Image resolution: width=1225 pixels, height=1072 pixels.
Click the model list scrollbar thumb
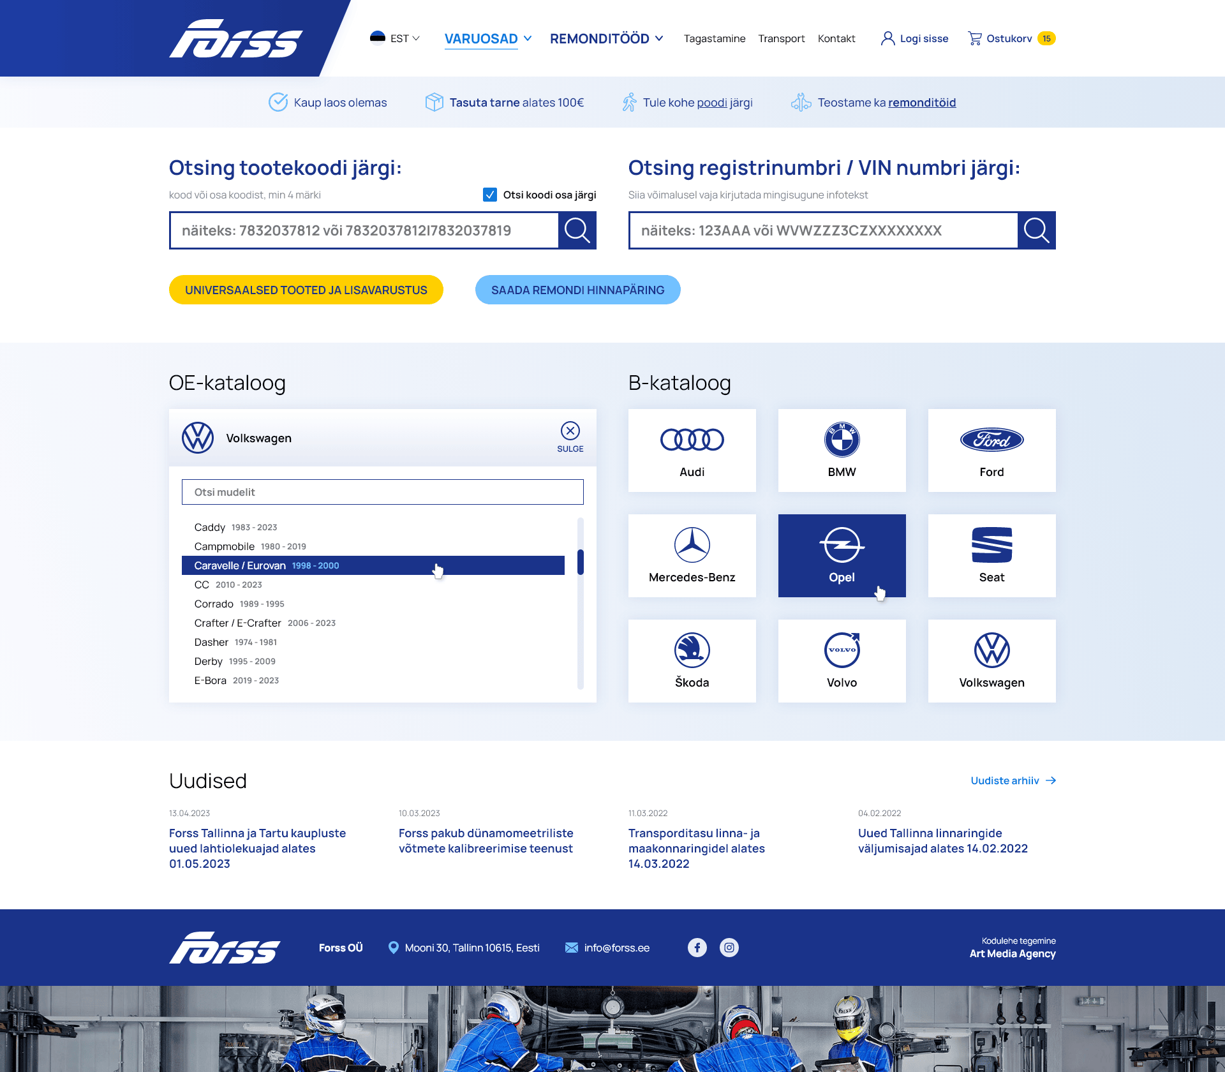[581, 562]
